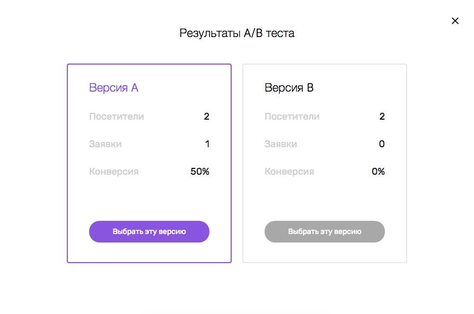
Task: Click the 0% conversion value
Action: pos(378,172)
